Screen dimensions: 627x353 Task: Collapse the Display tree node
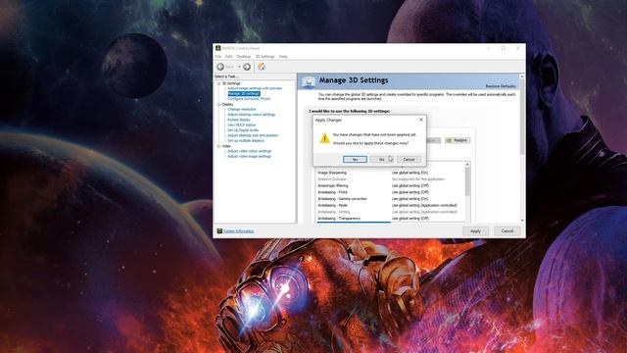point(218,105)
